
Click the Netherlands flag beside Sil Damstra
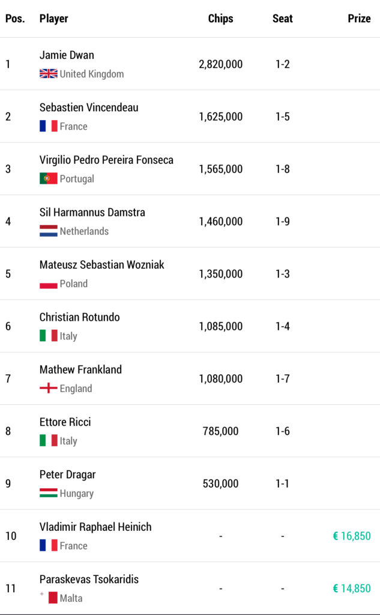point(49,231)
